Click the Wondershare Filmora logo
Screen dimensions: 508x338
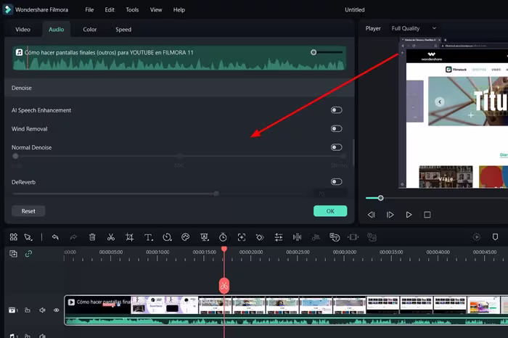click(7, 9)
